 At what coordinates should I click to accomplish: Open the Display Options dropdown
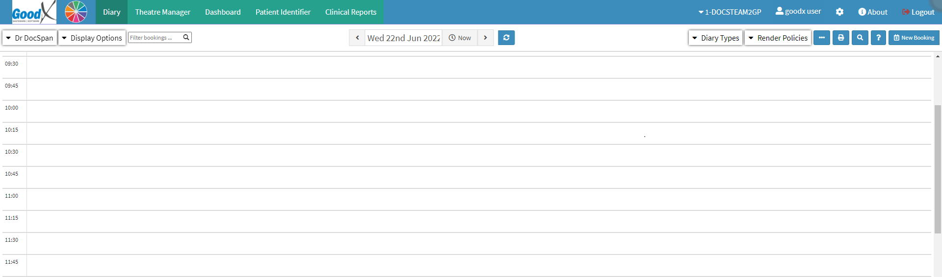pos(92,38)
